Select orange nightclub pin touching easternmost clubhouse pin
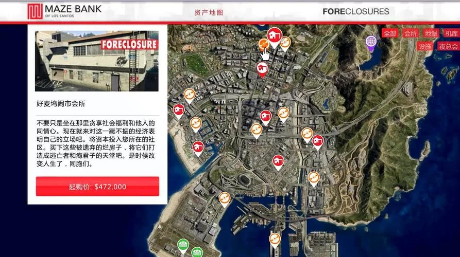Screen dimensions: 460x257 (307, 134)
